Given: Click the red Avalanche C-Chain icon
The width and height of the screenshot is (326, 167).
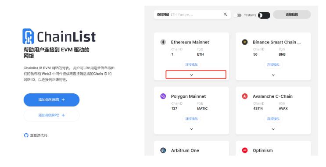Looking at the screenshot, I should (245, 96).
